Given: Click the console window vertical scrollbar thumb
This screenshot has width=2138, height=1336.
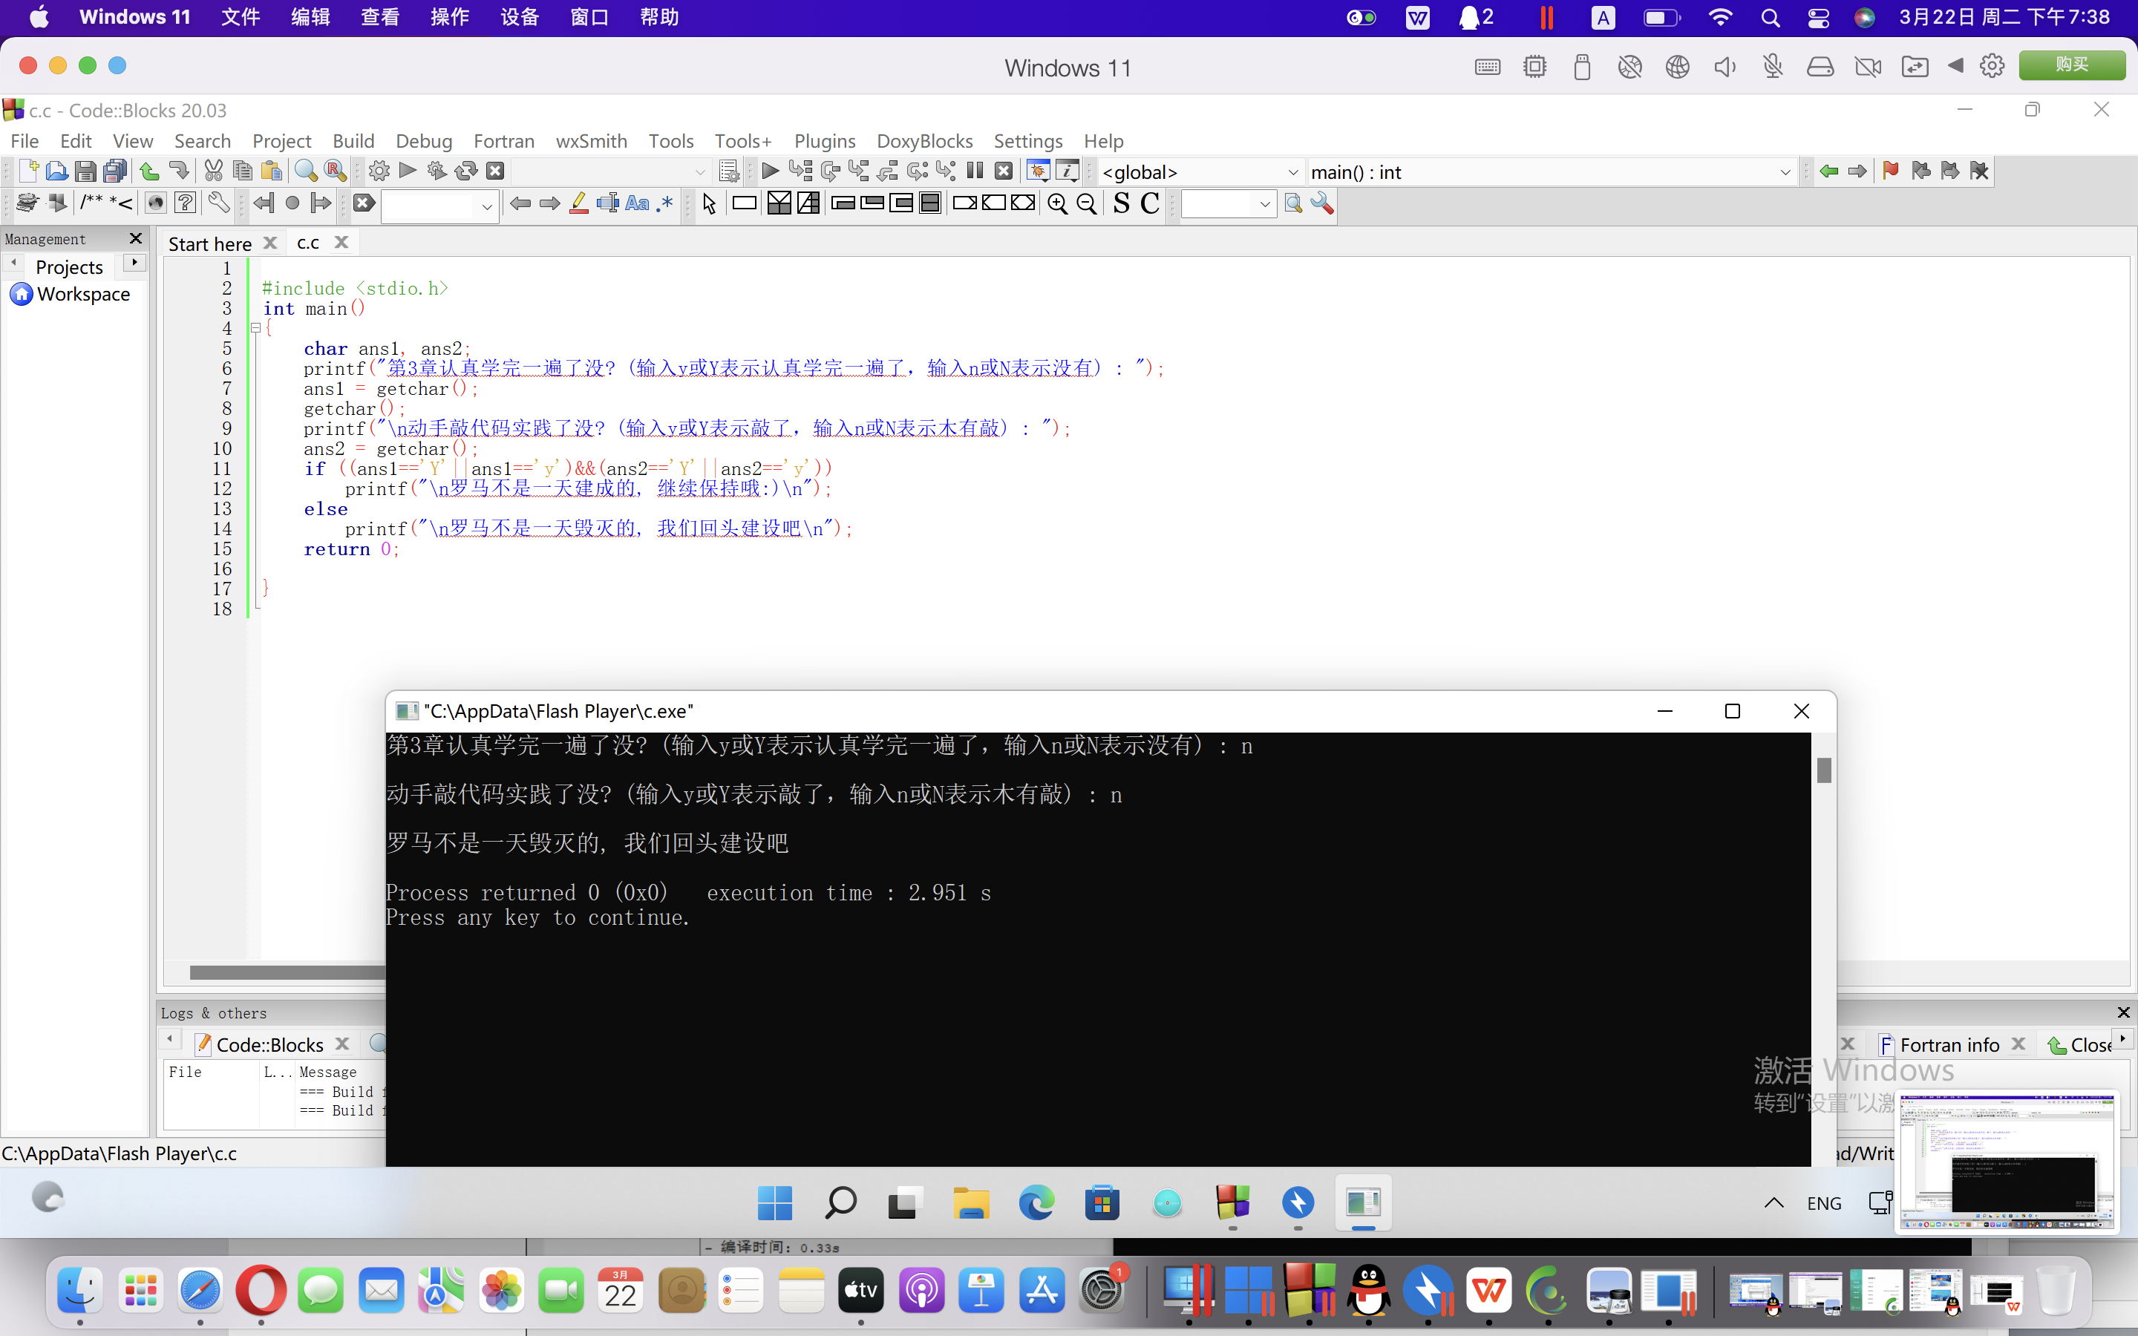Looking at the screenshot, I should tap(1823, 770).
